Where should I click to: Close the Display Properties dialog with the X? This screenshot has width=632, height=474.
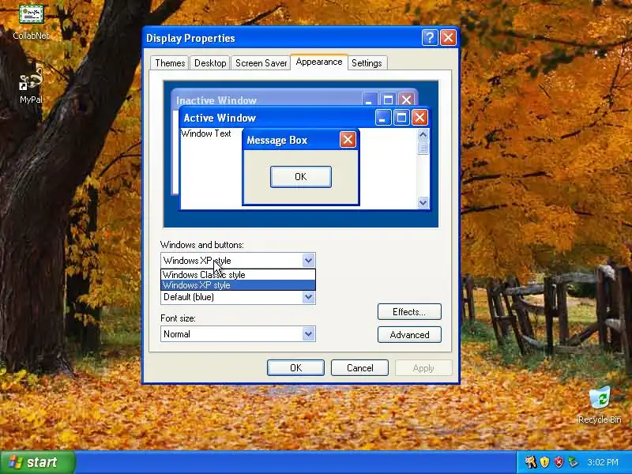pos(448,38)
